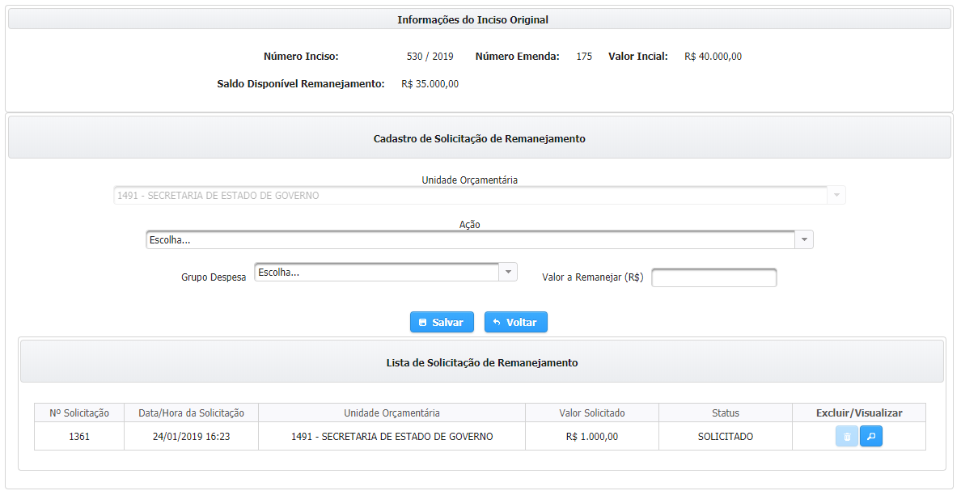This screenshot has width=961, height=495.
Task: Click the Voltar button
Action: [515, 322]
